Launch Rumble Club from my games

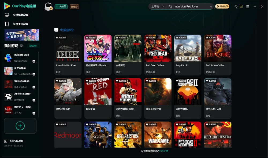pos(20,58)
